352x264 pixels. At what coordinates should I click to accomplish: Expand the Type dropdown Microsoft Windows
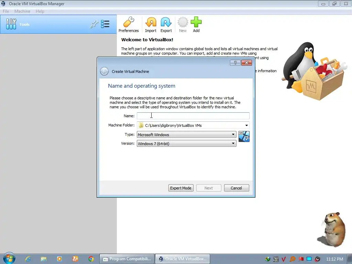click(186, 134)
